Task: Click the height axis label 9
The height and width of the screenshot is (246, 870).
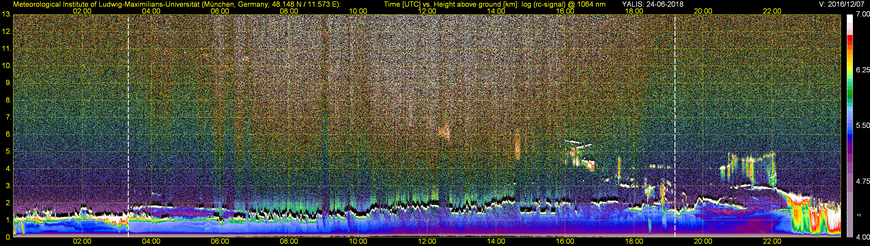Action: coord(8,83)
